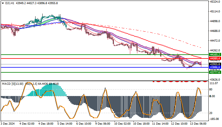Click the 43626.0 price scale value
Screen dimensions: 222x127
click(x=215, y=79)
